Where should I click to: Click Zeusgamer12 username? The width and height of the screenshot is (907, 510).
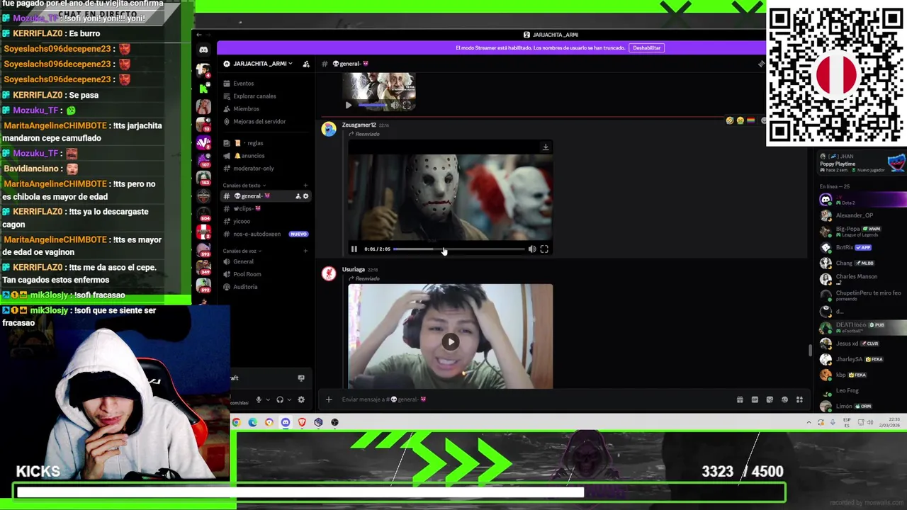click(x=359, y=125)
